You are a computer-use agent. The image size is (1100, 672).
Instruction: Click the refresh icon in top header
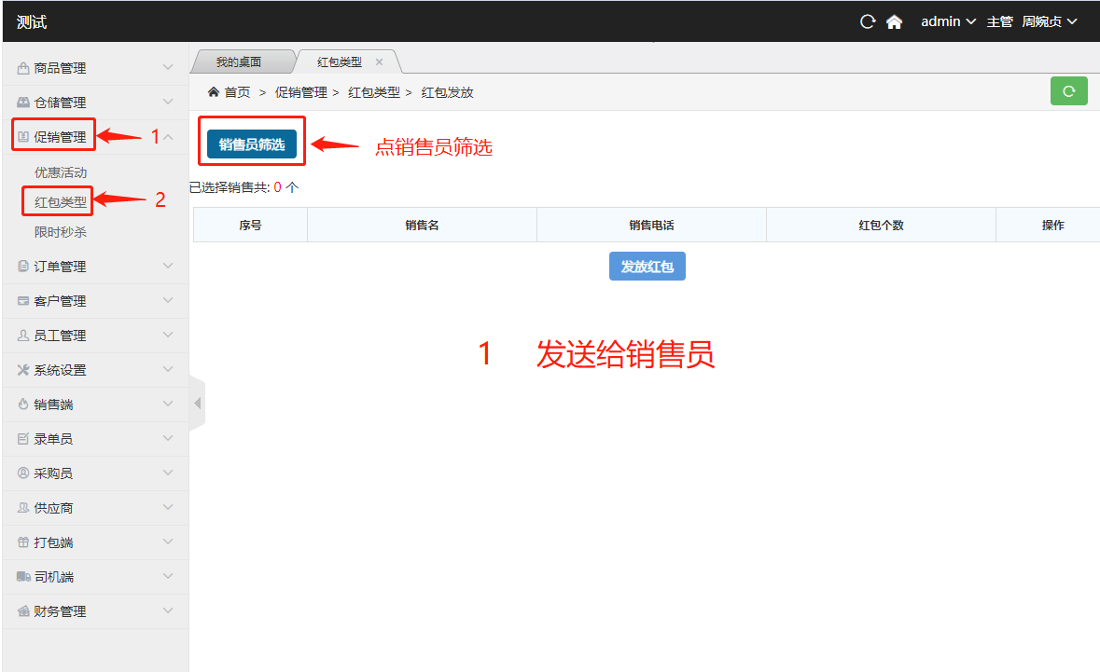[x=868, y=21]
